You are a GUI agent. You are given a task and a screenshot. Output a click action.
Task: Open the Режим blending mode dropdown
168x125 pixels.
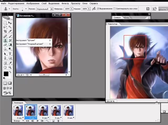(51, 9)
